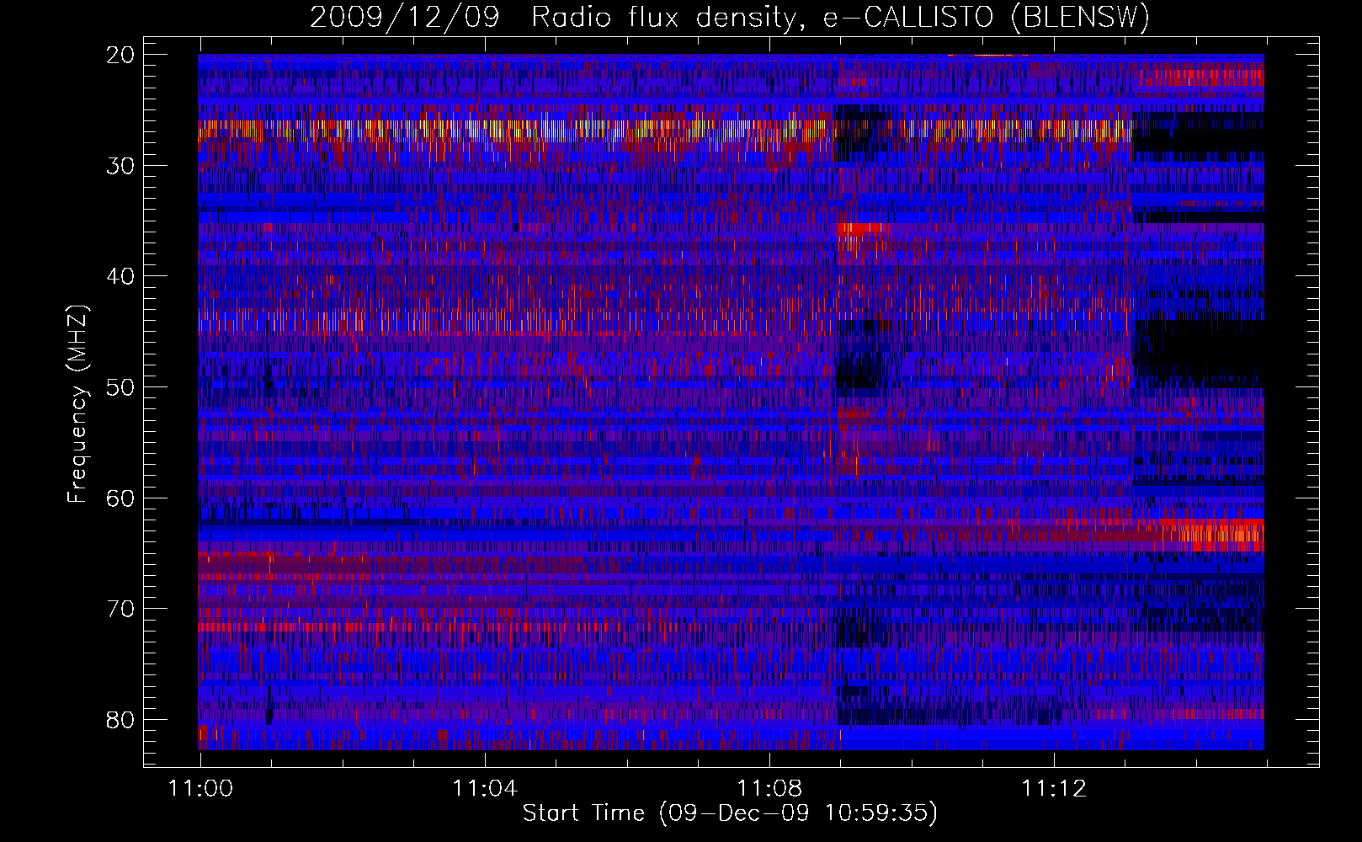Select the 'Frequency (MHZ)' axis label

pyautogui.click(x=77, y=405)
